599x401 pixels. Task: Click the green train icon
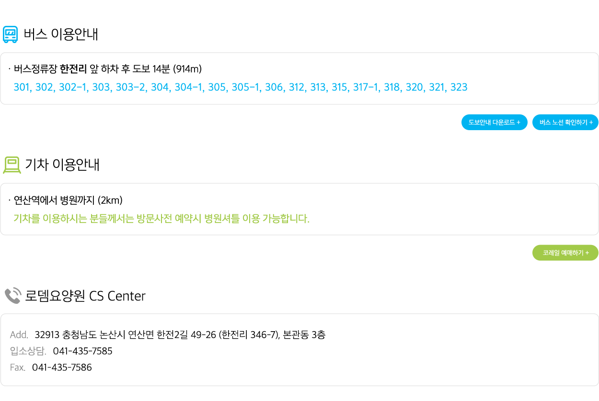click(x=12, y=165)
